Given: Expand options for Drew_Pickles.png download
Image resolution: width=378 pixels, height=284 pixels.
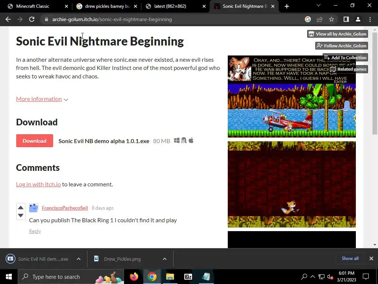Looking at the screenshot, I should tap(164, 259).
